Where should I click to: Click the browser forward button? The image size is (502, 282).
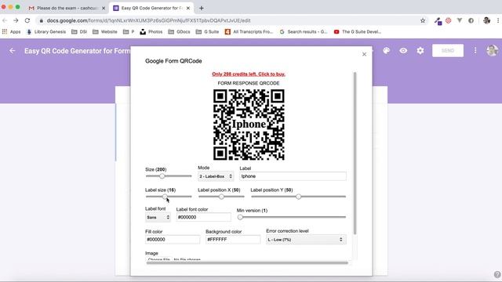point(16,20)
